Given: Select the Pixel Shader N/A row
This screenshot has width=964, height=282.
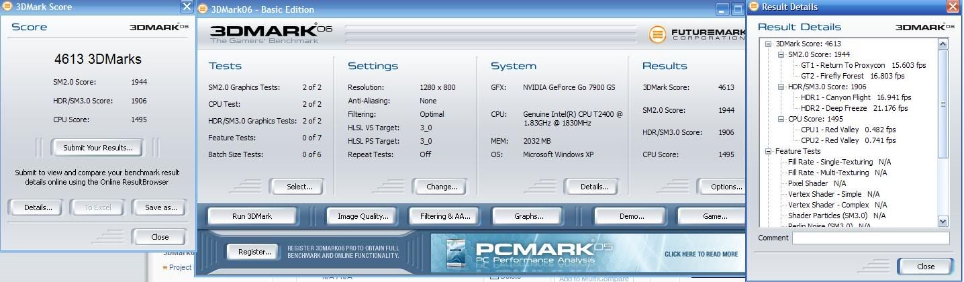Looking at the screenshot, I should (x=817, y=183).
